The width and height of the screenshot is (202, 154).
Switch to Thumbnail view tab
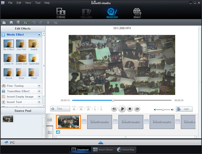(80, 150)
